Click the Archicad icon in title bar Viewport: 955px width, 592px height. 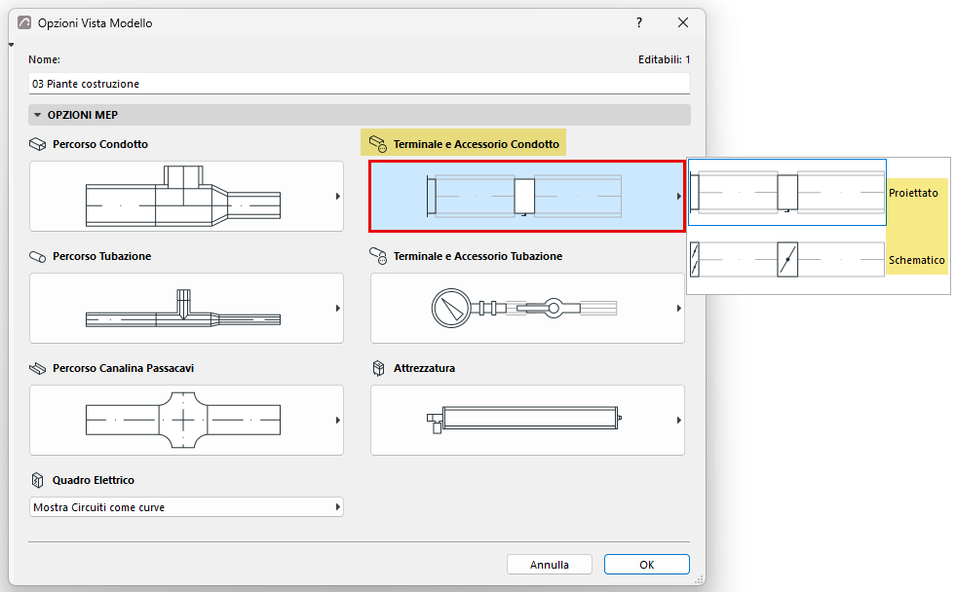[x=24, y=23]
